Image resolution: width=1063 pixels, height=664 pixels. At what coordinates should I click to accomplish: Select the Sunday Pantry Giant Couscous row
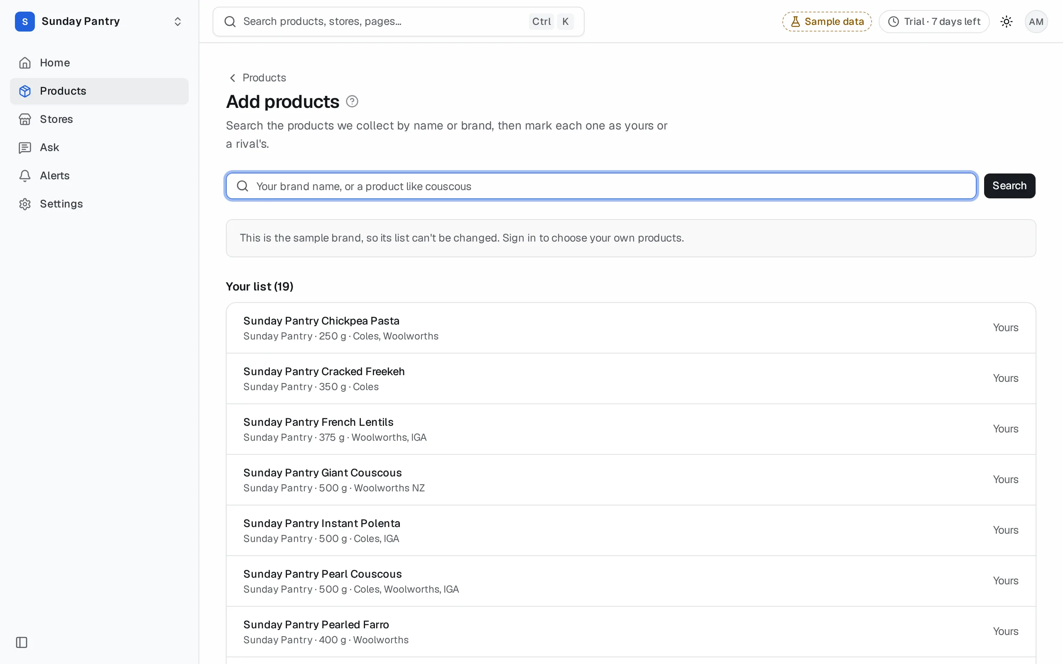tap(631, 480)
